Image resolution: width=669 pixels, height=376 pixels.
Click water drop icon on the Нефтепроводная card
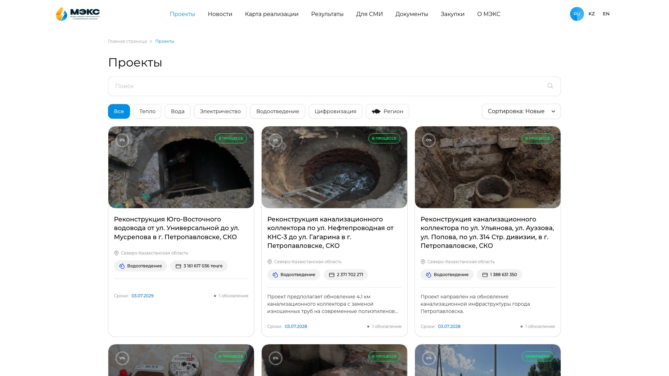coord(275,275)
